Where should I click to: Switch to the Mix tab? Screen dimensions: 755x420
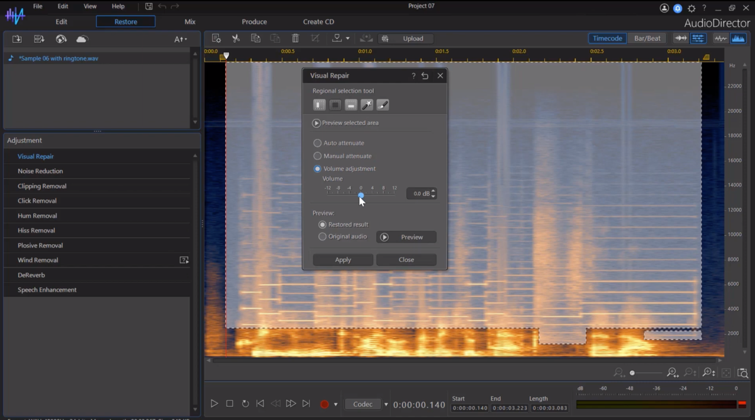pos(190,21)
